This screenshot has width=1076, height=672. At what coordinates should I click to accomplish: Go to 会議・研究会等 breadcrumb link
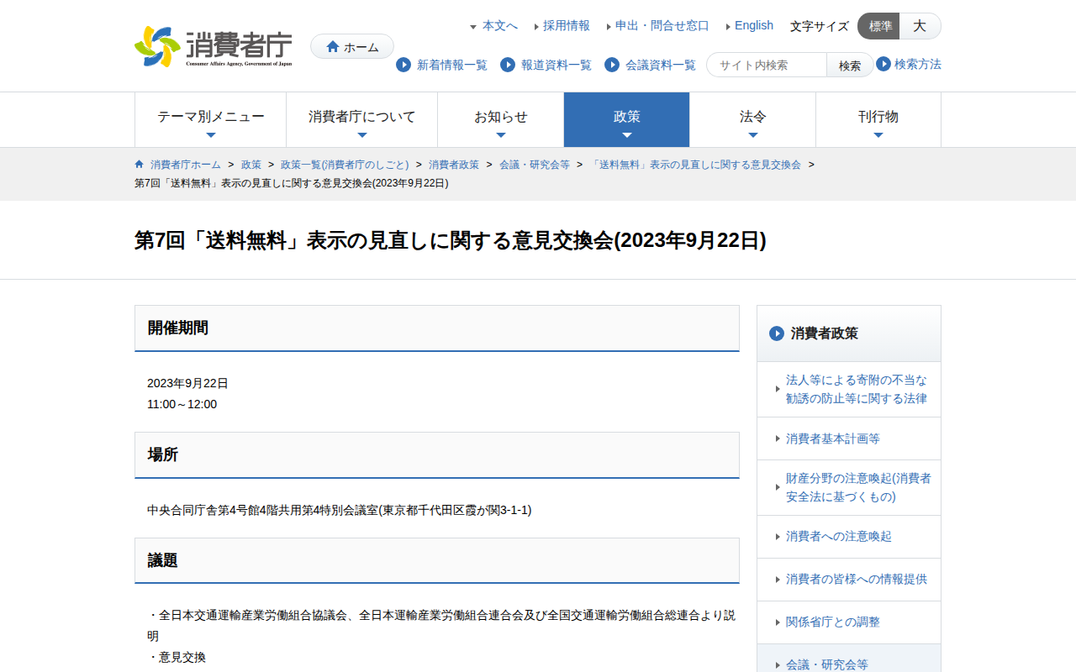535,165
